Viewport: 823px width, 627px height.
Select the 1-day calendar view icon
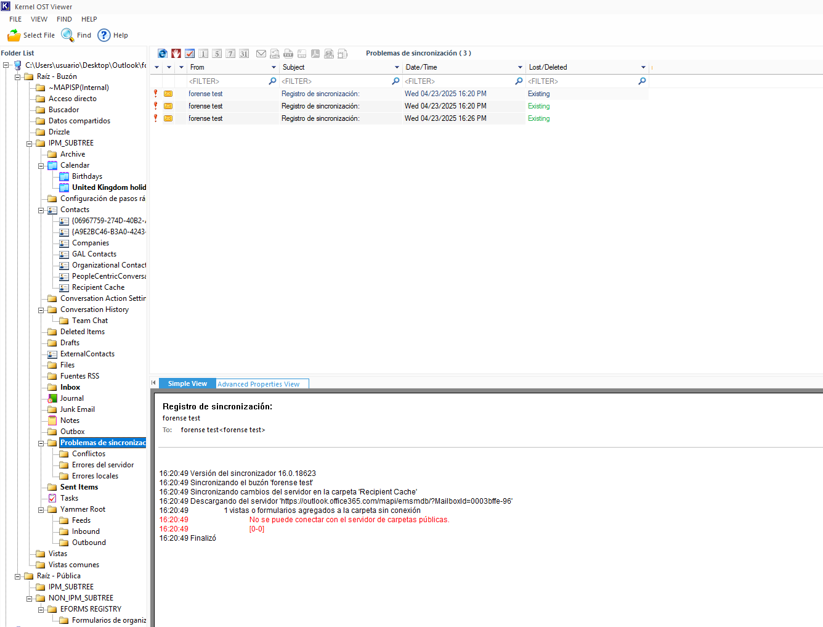click(x=203, y=54)
